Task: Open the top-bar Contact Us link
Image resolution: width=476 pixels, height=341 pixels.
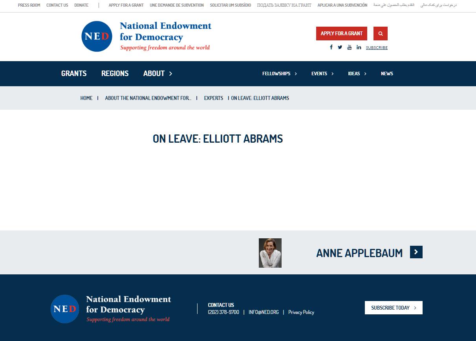Action: [x=57, y=5]
